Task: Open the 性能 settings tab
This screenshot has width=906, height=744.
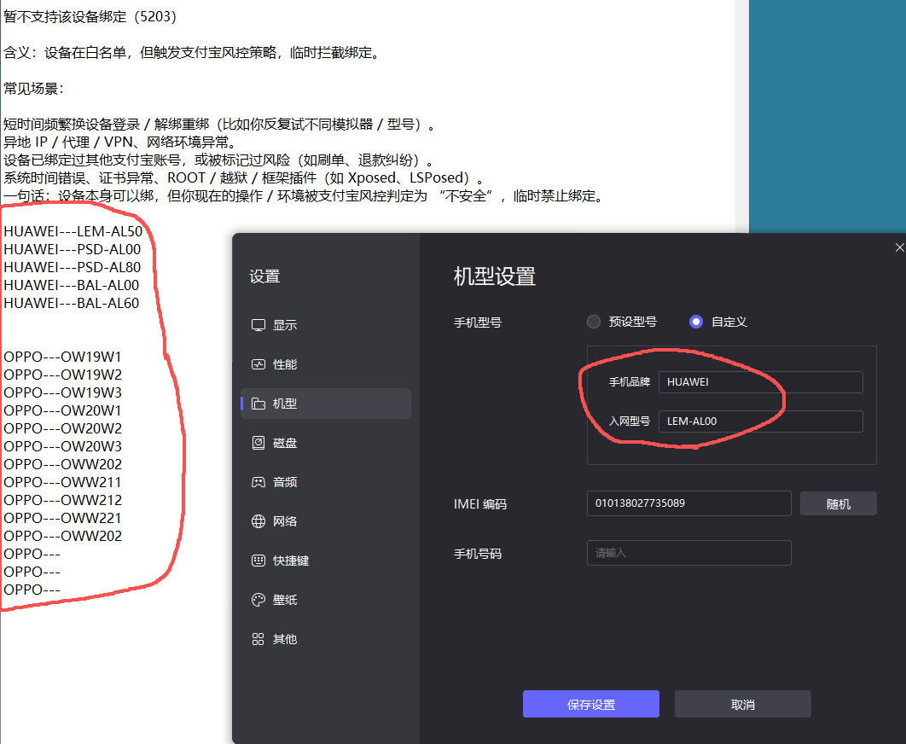Action: click(x=326, y=364)
